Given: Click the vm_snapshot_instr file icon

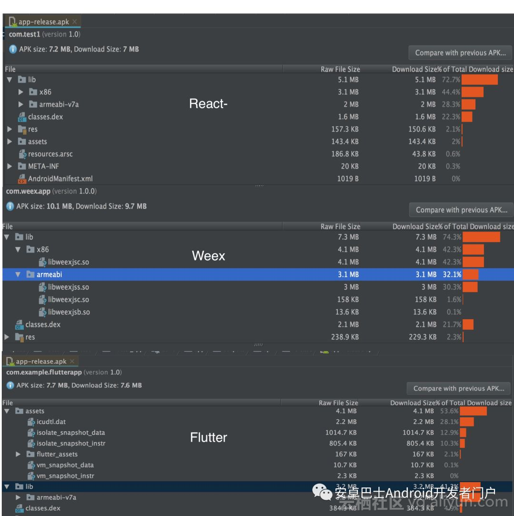Looking at the screenshot, I should point(31,476).
